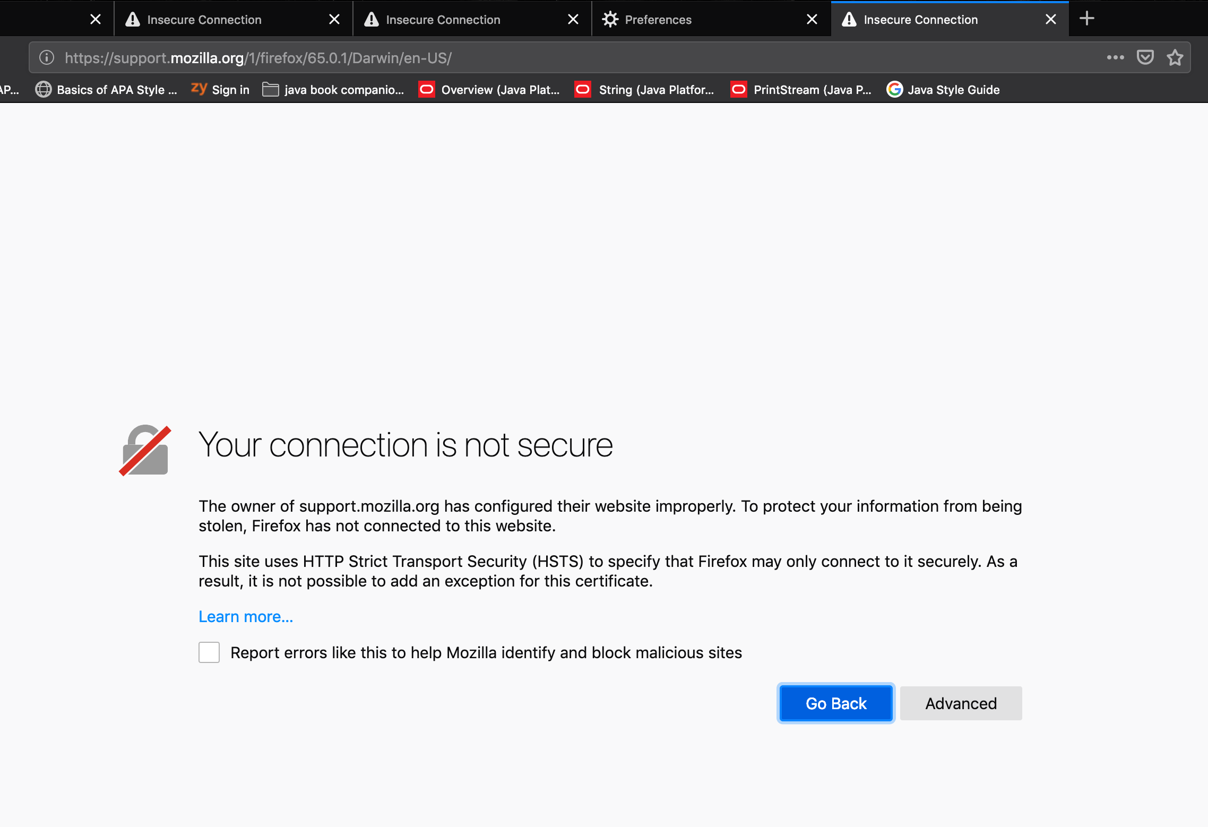Select the active Insecure Connection tab

(x=950, y=20)
